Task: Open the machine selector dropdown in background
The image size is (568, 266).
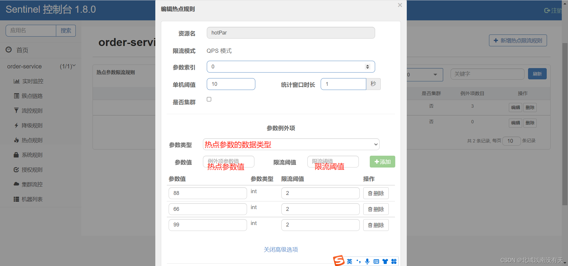Action: (425, 75)
